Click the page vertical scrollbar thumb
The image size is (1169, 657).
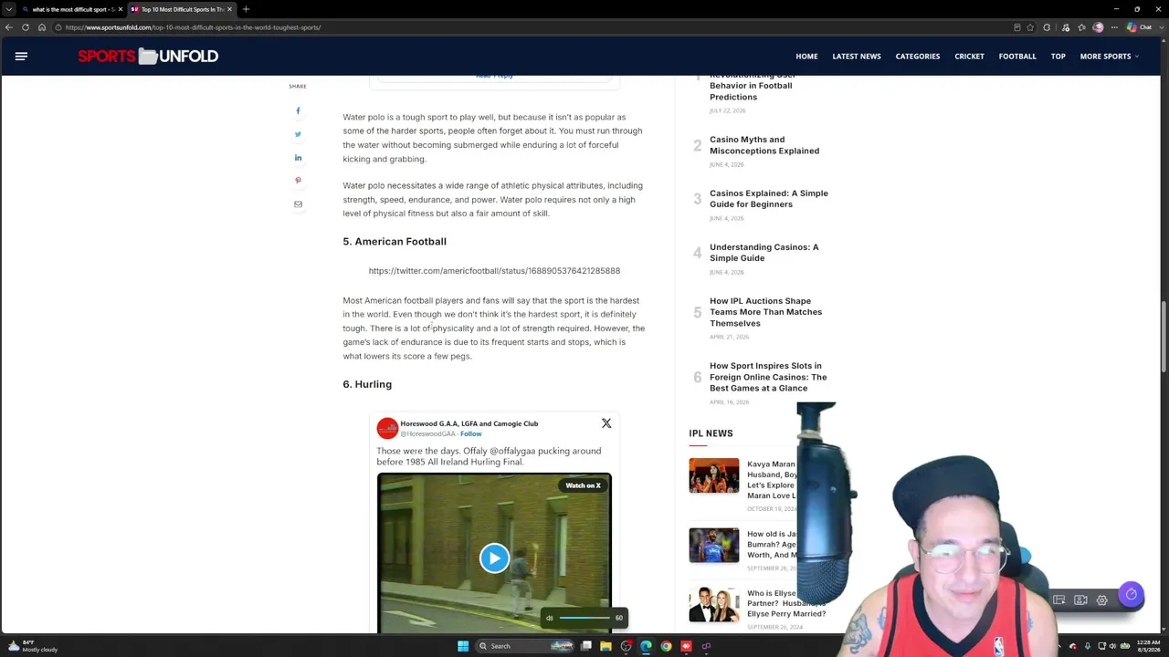(x=1164, y=336)
